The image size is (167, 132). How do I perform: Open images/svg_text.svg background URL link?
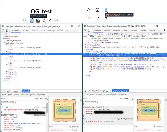tap(30, 123)
